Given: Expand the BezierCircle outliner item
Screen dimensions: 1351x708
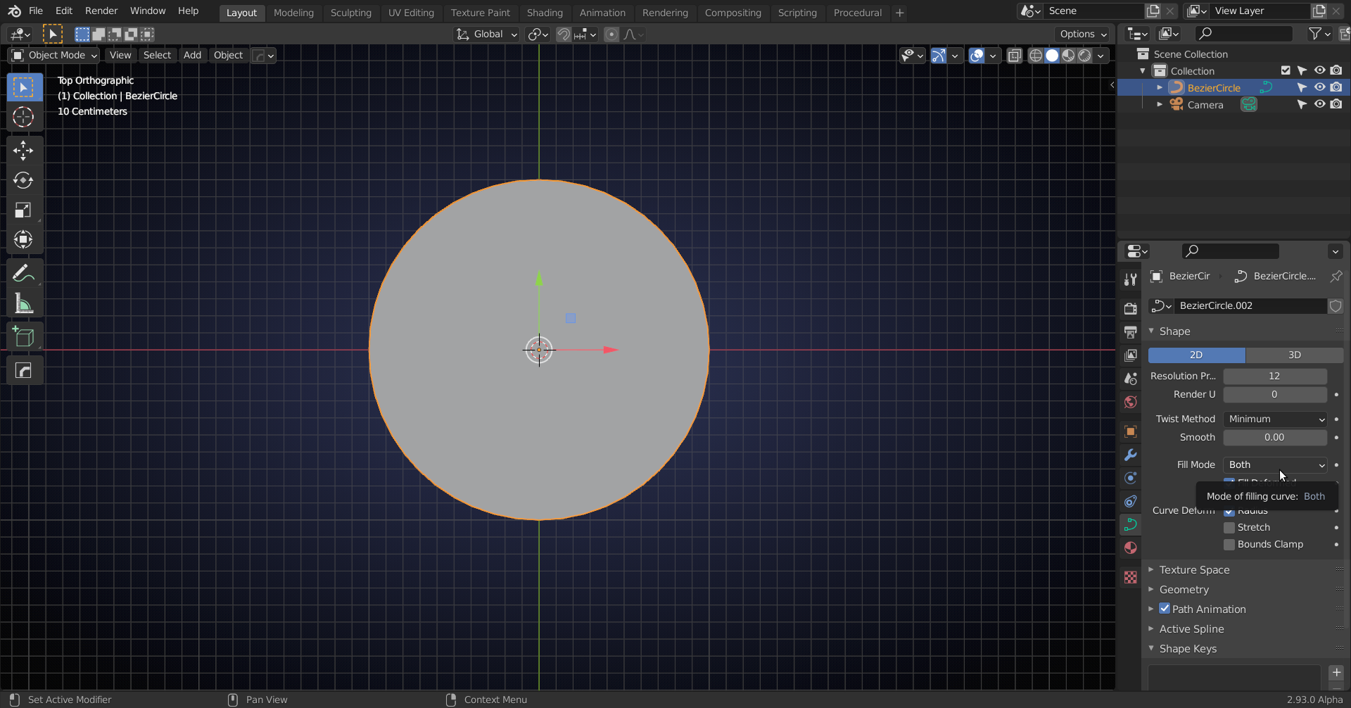Looking at the screenshot, I should click(x=1160, y=87).
